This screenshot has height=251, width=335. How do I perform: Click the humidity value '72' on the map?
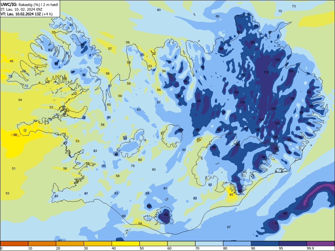tap(26, 86)
